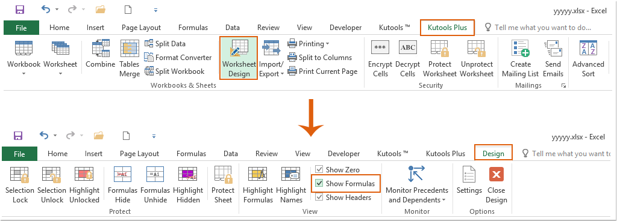617x221 pixels.
Task: Open Developer tab in upper ribbon
Action: click(345, 28)
